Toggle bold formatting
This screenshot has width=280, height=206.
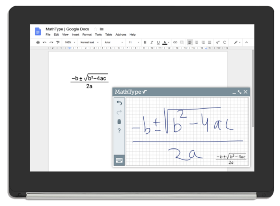pos(145,42)
